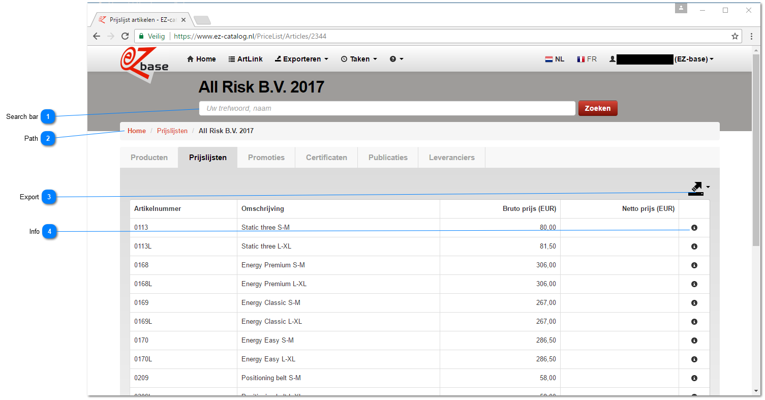The image size is (765, 400).
Task: View info for article 0170L
Action: coord(694,359)
